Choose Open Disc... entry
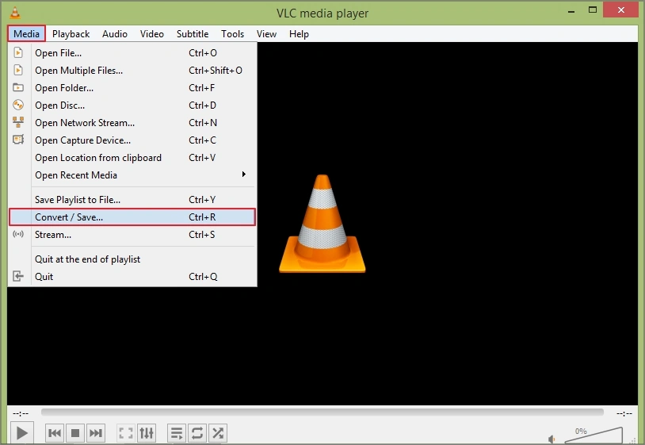The width and height of the screenshot is (645, 445). [132, 105]
